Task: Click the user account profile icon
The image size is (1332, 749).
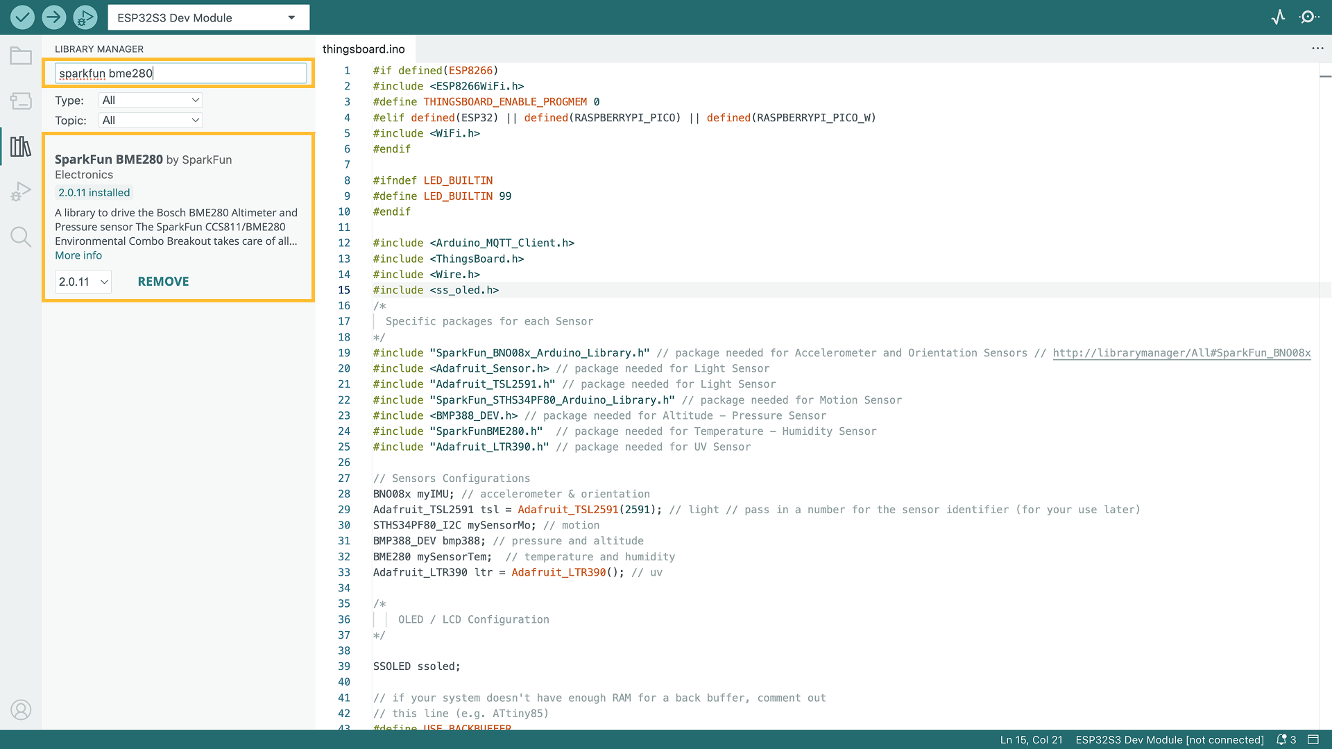Action: click(21, 709)
